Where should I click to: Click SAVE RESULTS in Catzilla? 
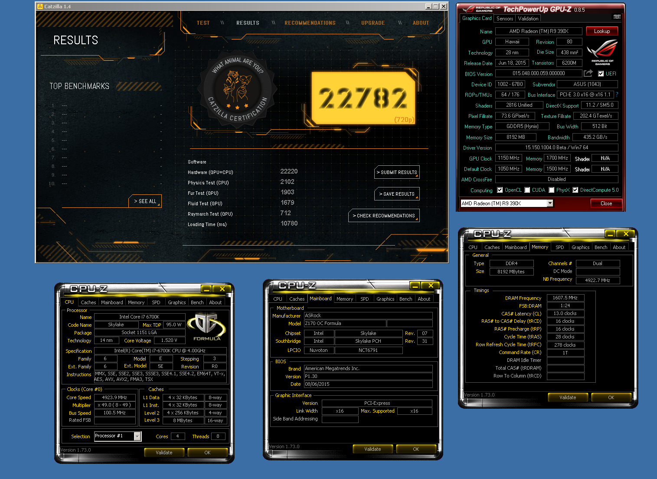pyautogui.click(x=397, y=194)
